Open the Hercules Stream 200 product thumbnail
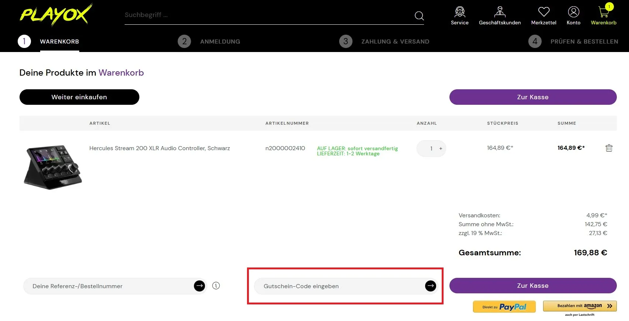629x321 pixels. (53, 167)
